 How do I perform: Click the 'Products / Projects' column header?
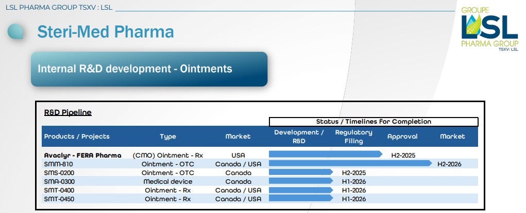[77, 137]
